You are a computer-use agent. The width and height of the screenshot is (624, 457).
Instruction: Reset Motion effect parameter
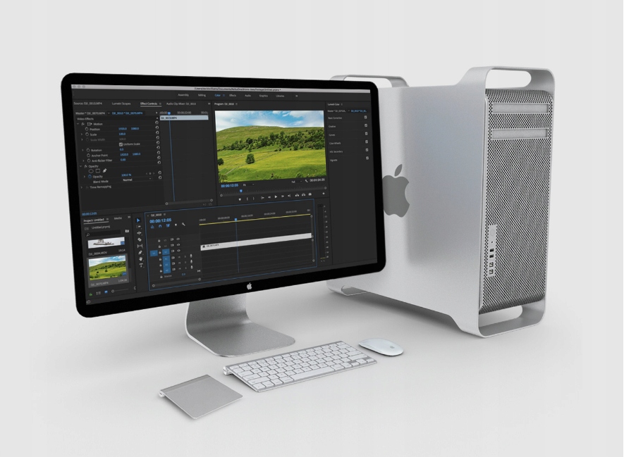click(x=157, y=123)
